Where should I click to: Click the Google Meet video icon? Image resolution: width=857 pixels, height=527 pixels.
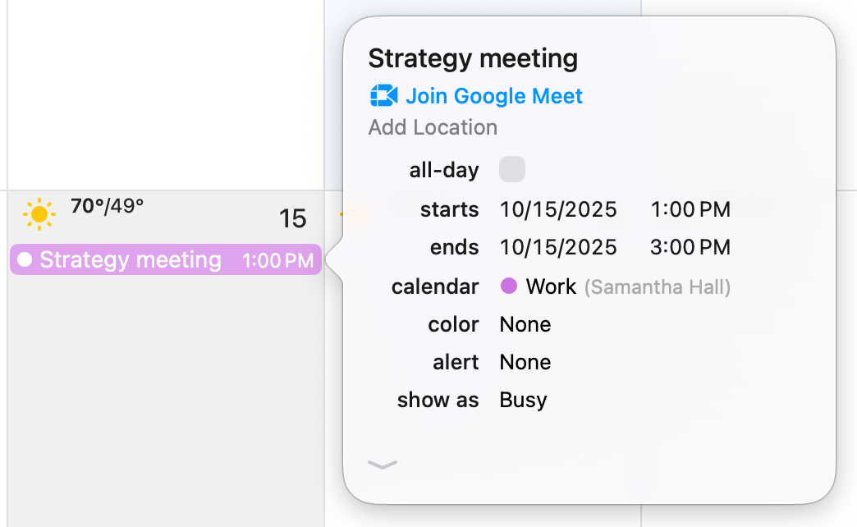coord(383,96)
